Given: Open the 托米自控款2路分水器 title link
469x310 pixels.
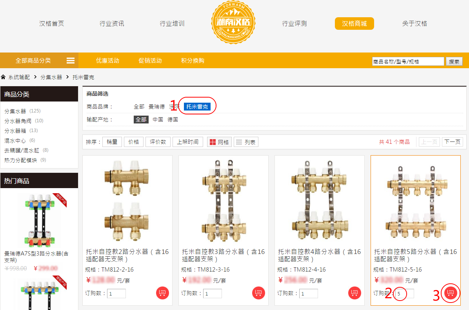Looking at the screenshot, I should coord(127,255).
